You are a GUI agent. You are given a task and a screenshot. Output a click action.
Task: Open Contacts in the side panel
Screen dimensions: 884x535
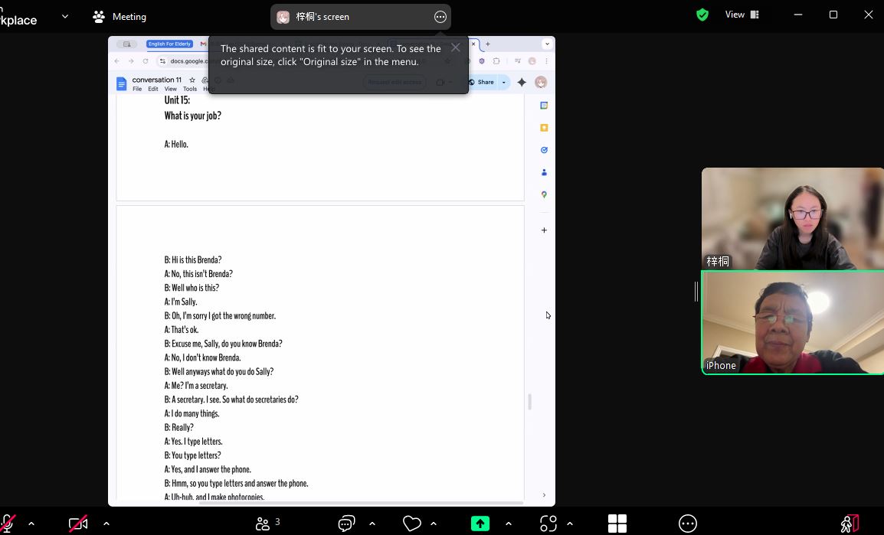pos(544,172)
